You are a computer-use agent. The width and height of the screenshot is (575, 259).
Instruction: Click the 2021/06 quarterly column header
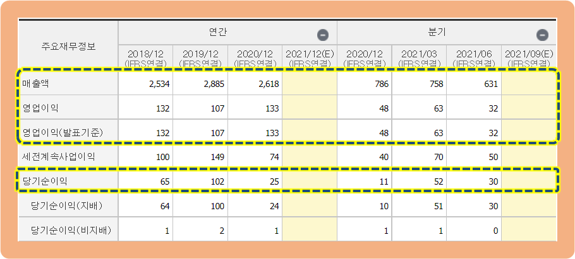click(474, 58)
